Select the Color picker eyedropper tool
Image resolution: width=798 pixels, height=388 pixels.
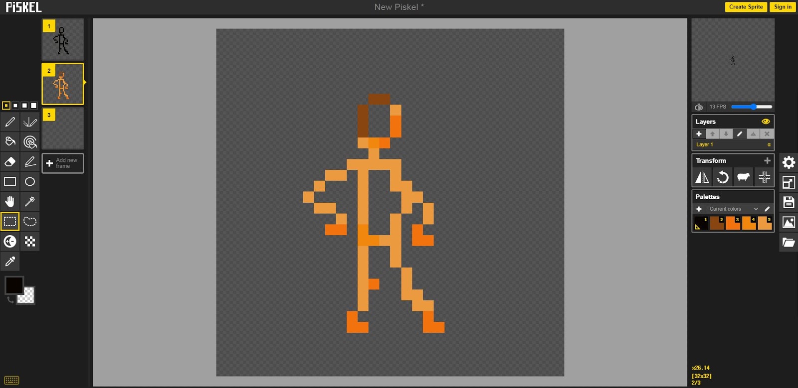[10, 261]
